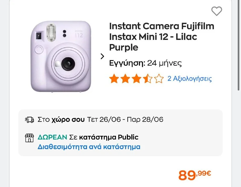Select the Στο χώρο σου delivery option
Screen dimensions: 241x187
click(61, 120)
